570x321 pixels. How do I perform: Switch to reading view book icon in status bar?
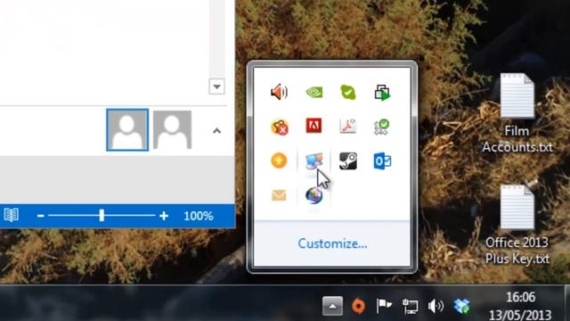[x=12, y=215]
